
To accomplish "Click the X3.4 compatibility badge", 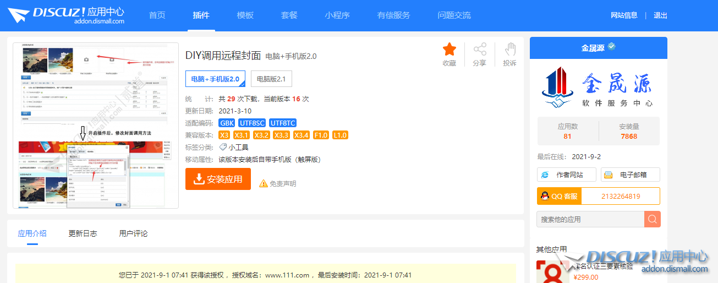I will pos(302,135).
